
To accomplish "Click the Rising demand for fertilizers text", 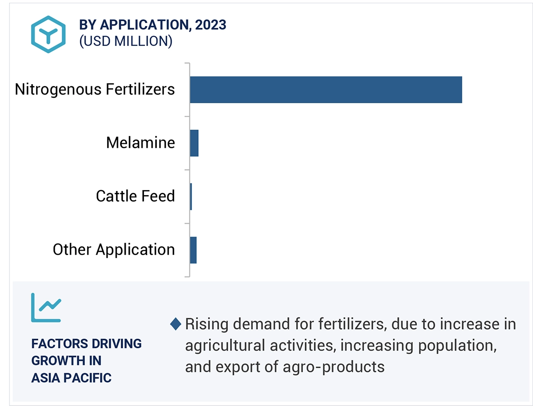I will (x=350, y=324).
